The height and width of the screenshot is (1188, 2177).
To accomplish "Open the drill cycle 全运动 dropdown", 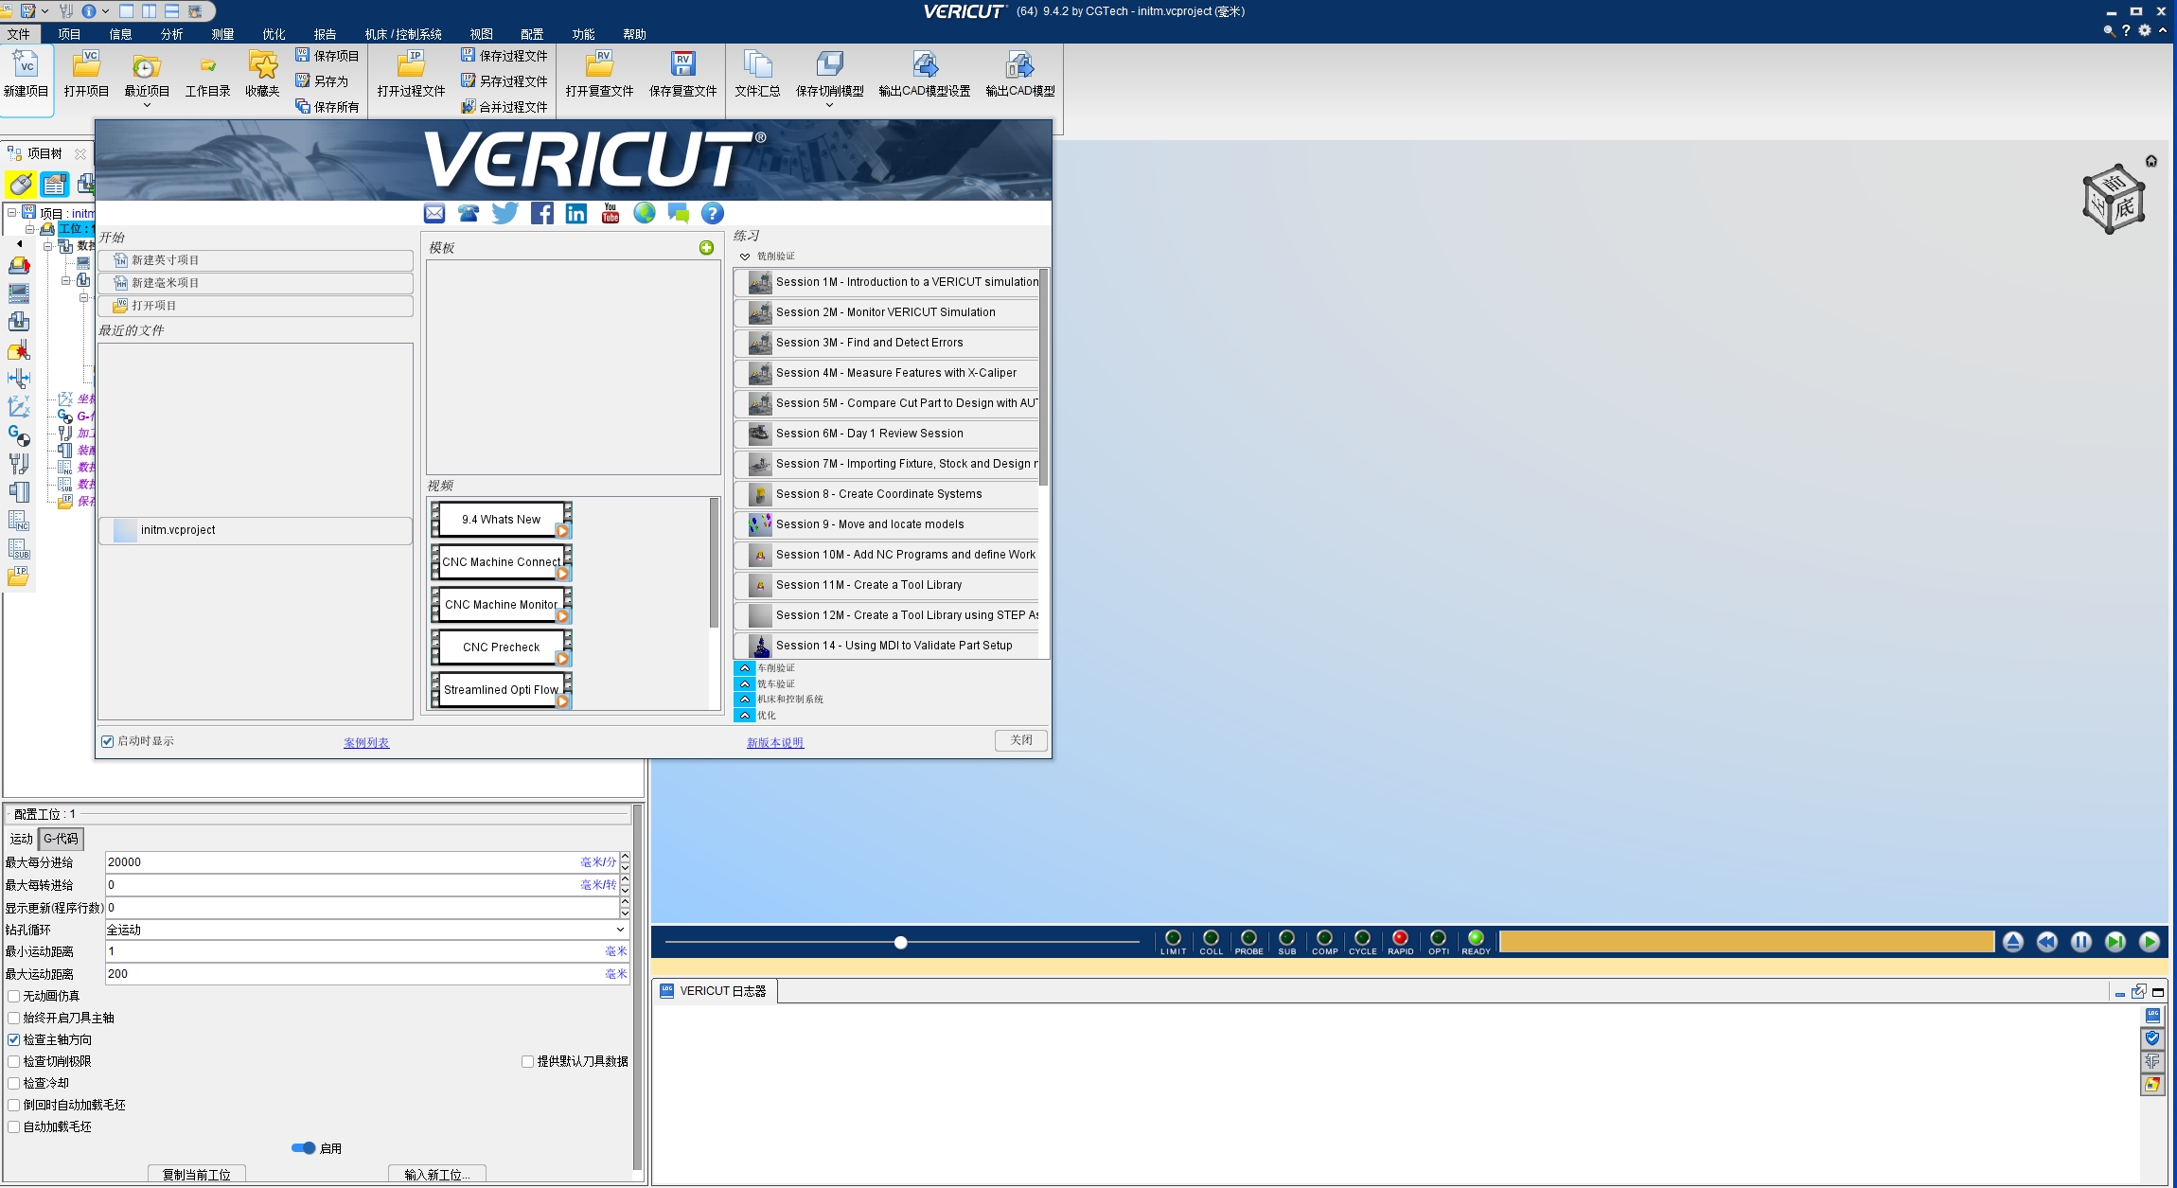I will point(620,930).
